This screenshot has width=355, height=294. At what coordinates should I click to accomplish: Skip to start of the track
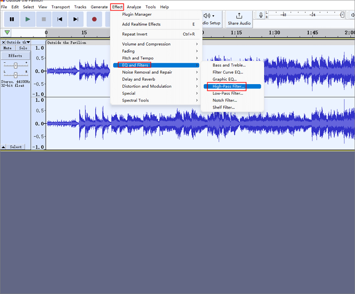[x=60, y=19]
